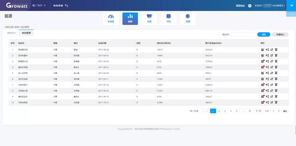Click the plus icon beside 管理电站
This screenshot has height=146, width=296.
[x=250, y=6]
